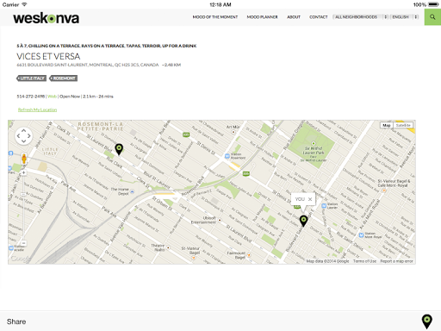The width and height of the screenshot is (441, 331).
Task: Click the map zoom out minus button
Action: pyautogui.click(x=24, y=243)
